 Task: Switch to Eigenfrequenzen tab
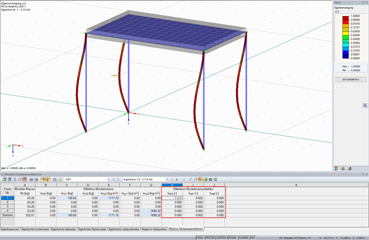10,229
